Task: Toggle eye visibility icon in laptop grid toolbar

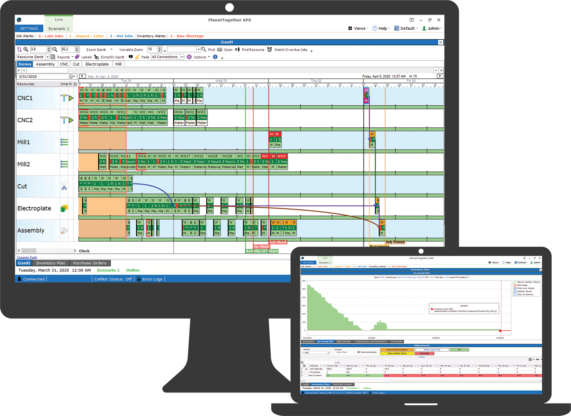Action: [537, 359]
